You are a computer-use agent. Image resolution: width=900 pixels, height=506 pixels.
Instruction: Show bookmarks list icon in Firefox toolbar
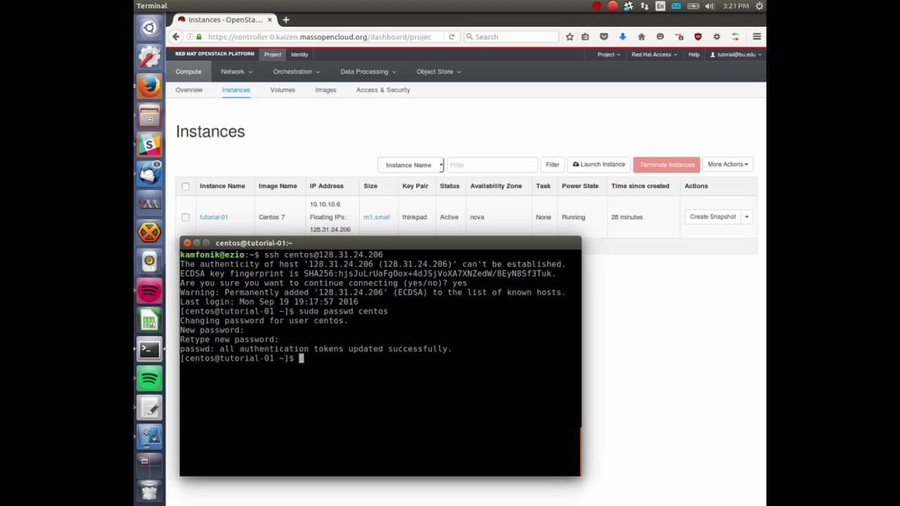pos(585,37)
